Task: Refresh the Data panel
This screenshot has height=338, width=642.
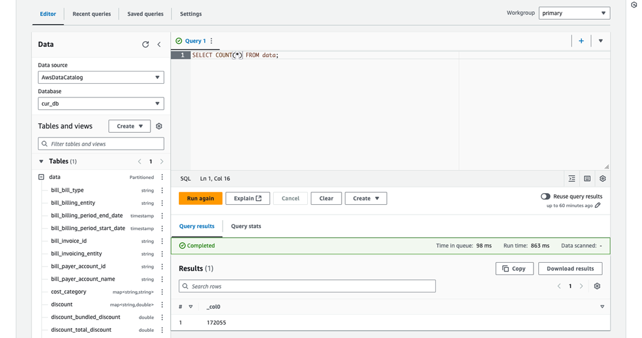Action: tap(146, 44)
